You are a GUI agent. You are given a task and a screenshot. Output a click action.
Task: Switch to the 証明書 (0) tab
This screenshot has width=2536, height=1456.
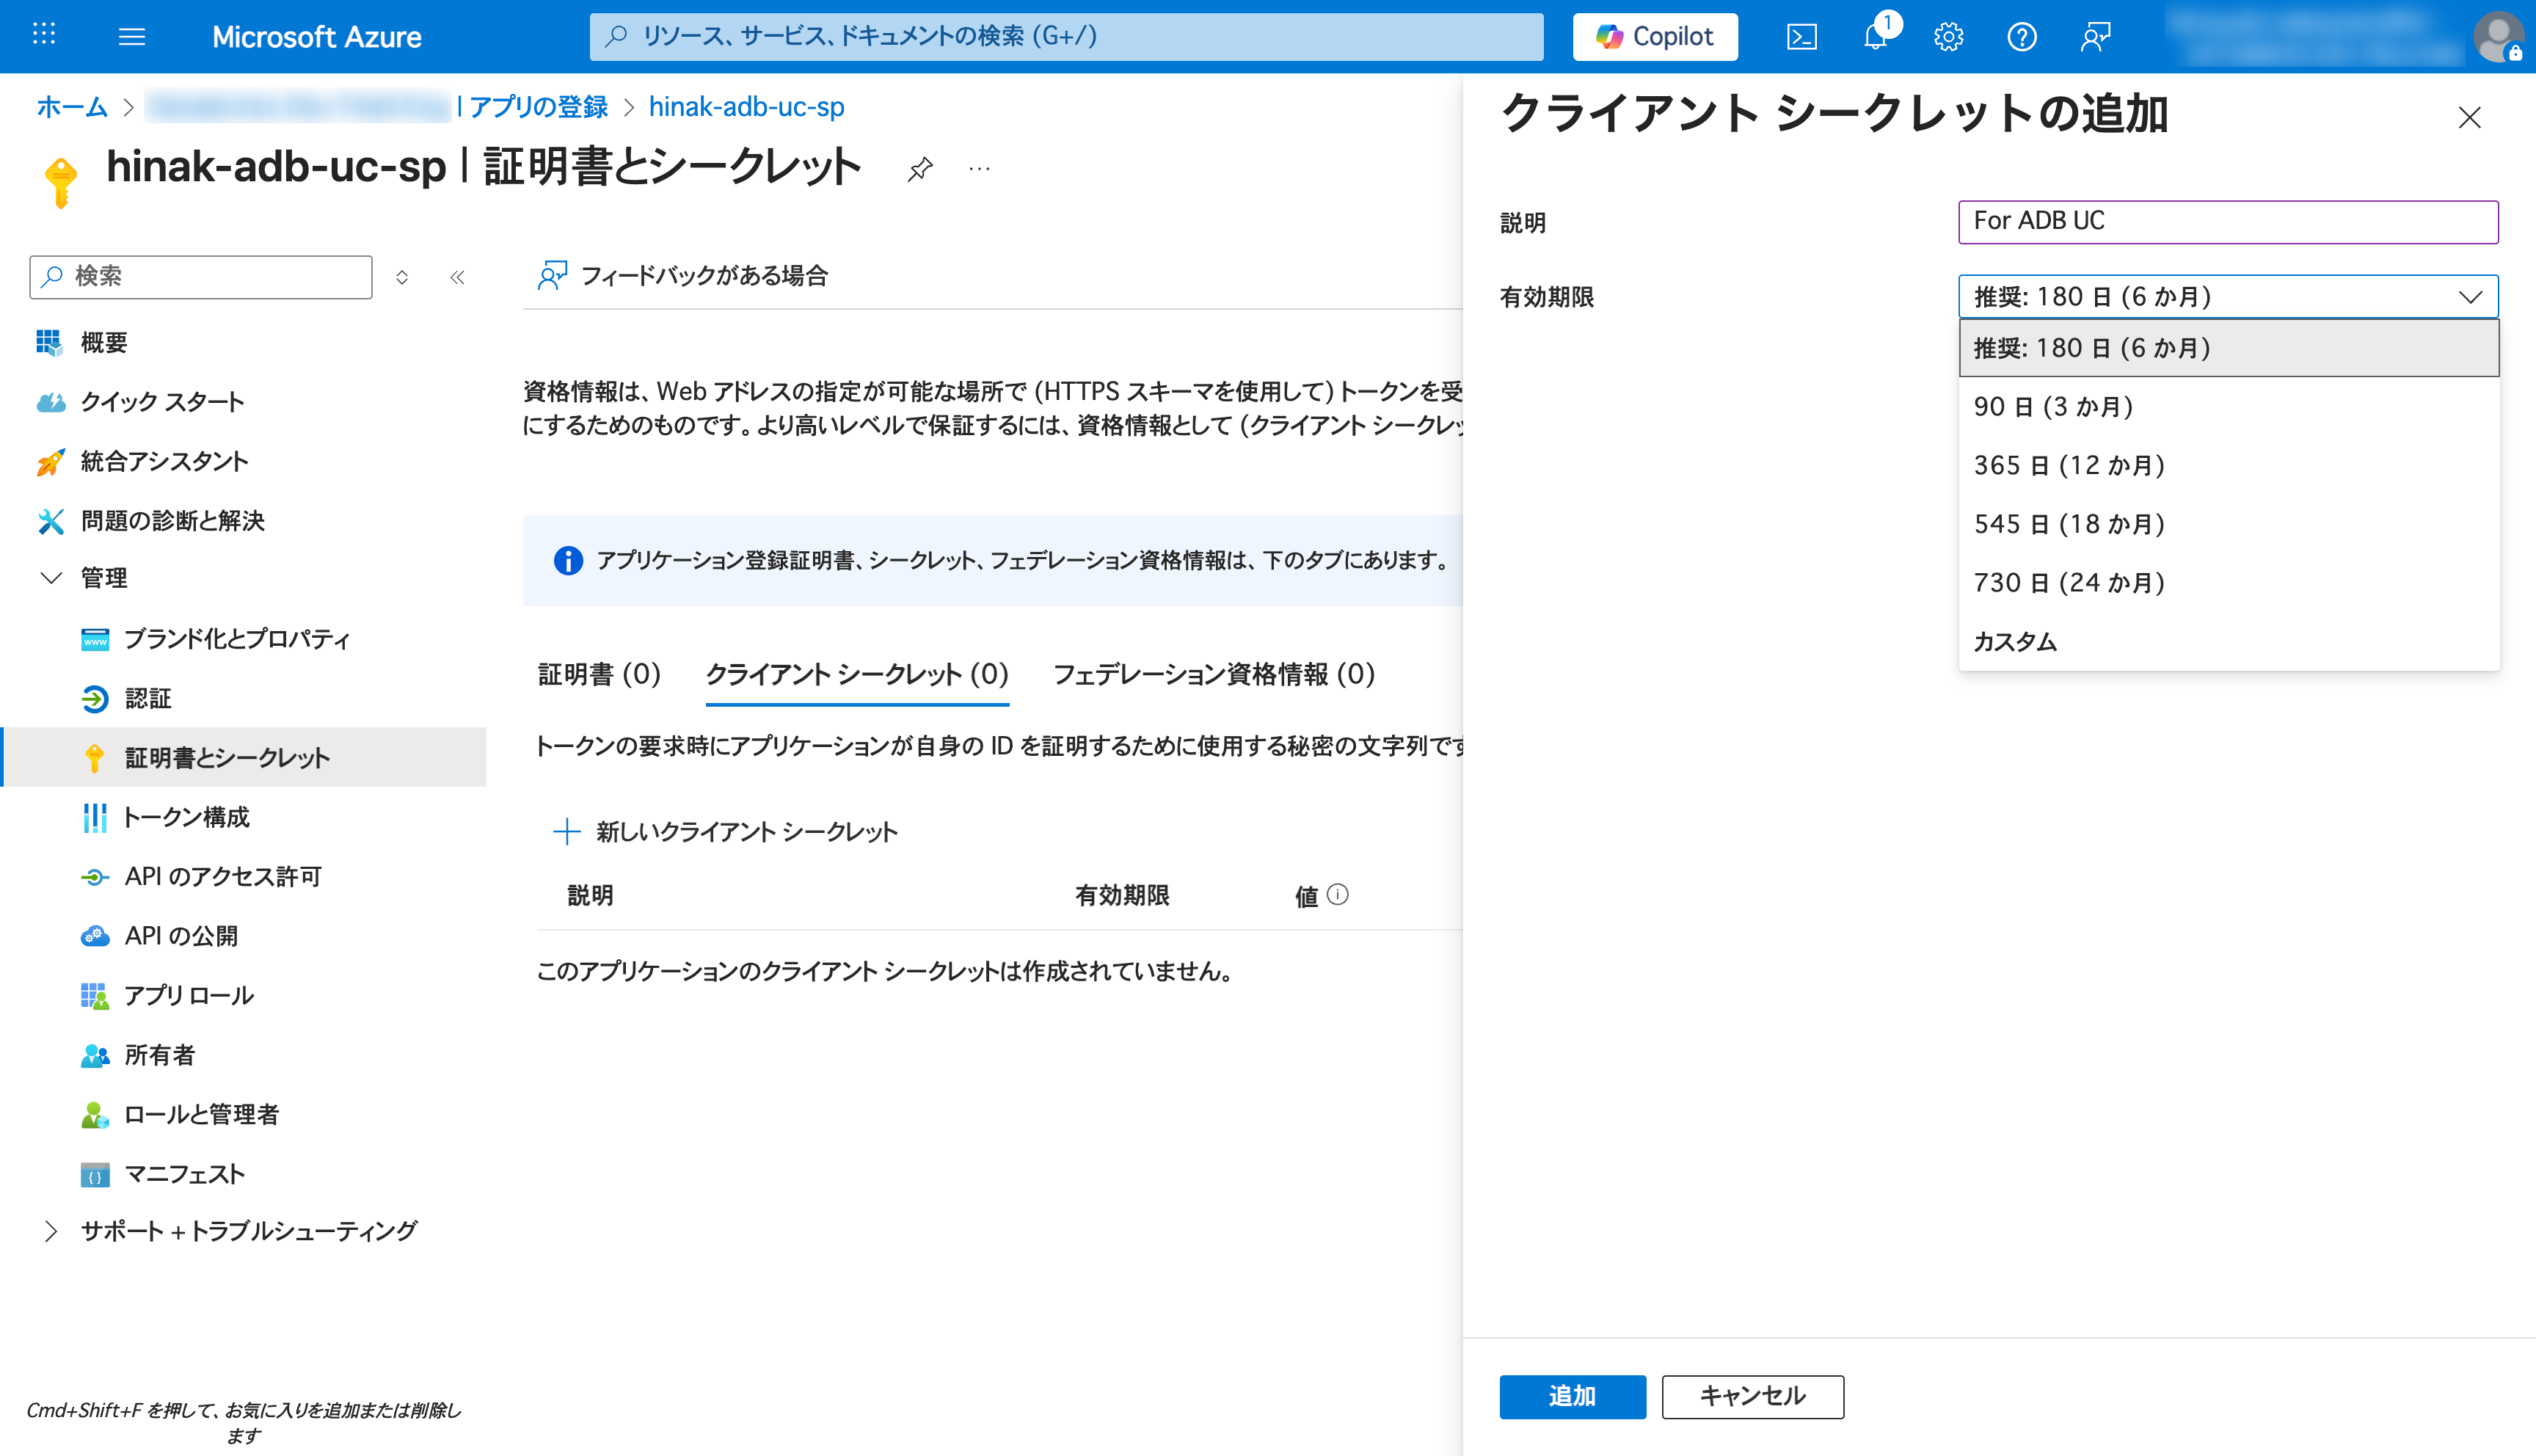pyautogui.click(x=599, y=674)
